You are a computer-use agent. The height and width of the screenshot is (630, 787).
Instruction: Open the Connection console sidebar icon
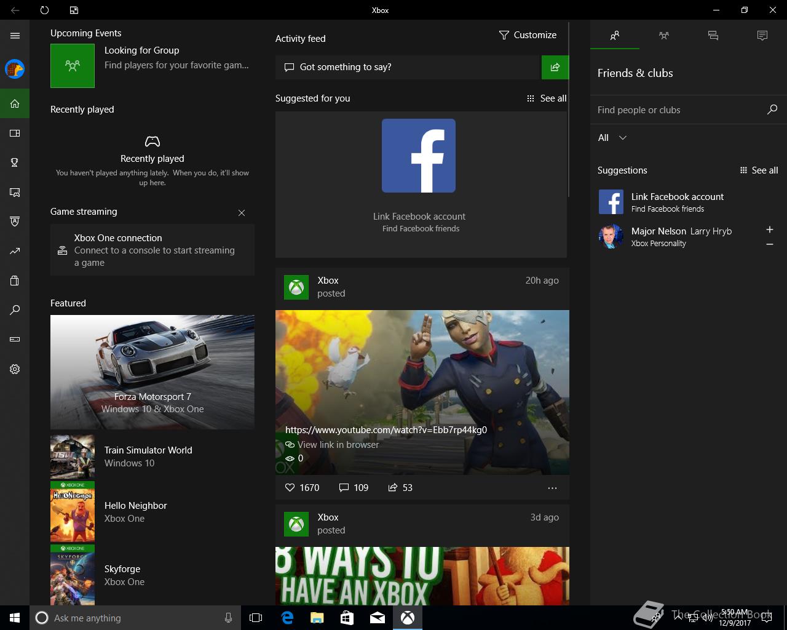[x=15, y=339]
